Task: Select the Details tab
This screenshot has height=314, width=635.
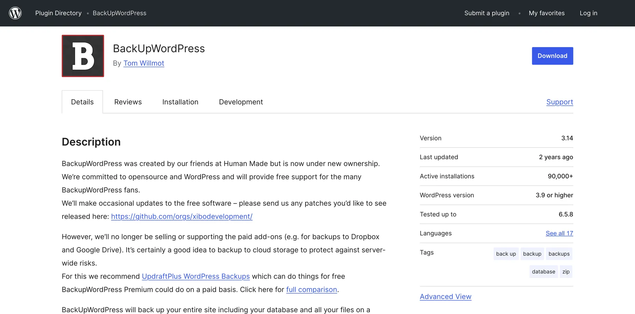Action: pos(82,102)
